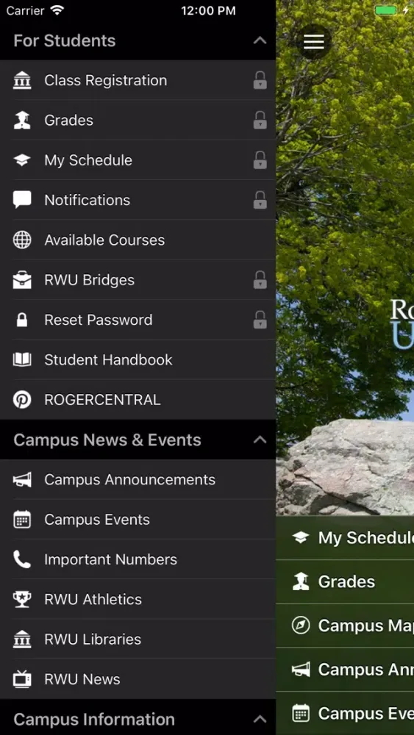Viewport: 414px width, 735px height.
Task: Collapse the Campus News & Events section
Action: click(x=260, y=440)
